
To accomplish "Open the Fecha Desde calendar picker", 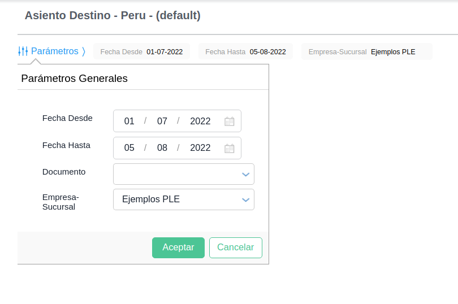I will [229, 121].
